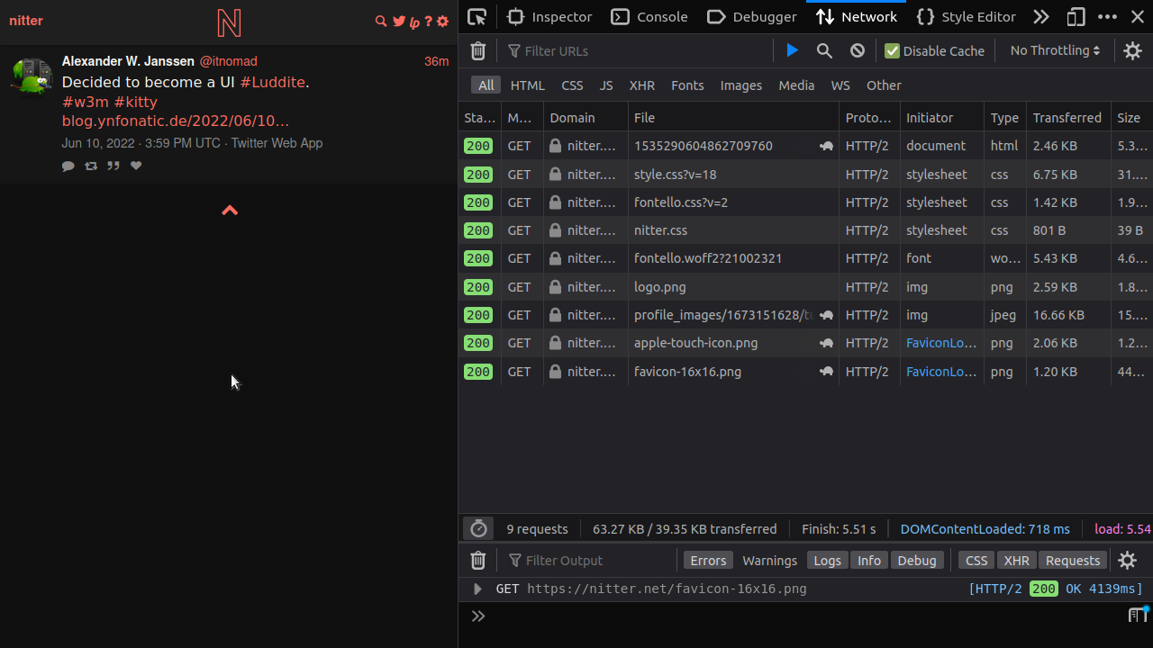Sort by the Transferred column header
The width and height of the screenshot is (1153, 648).
coord(1067,118)
